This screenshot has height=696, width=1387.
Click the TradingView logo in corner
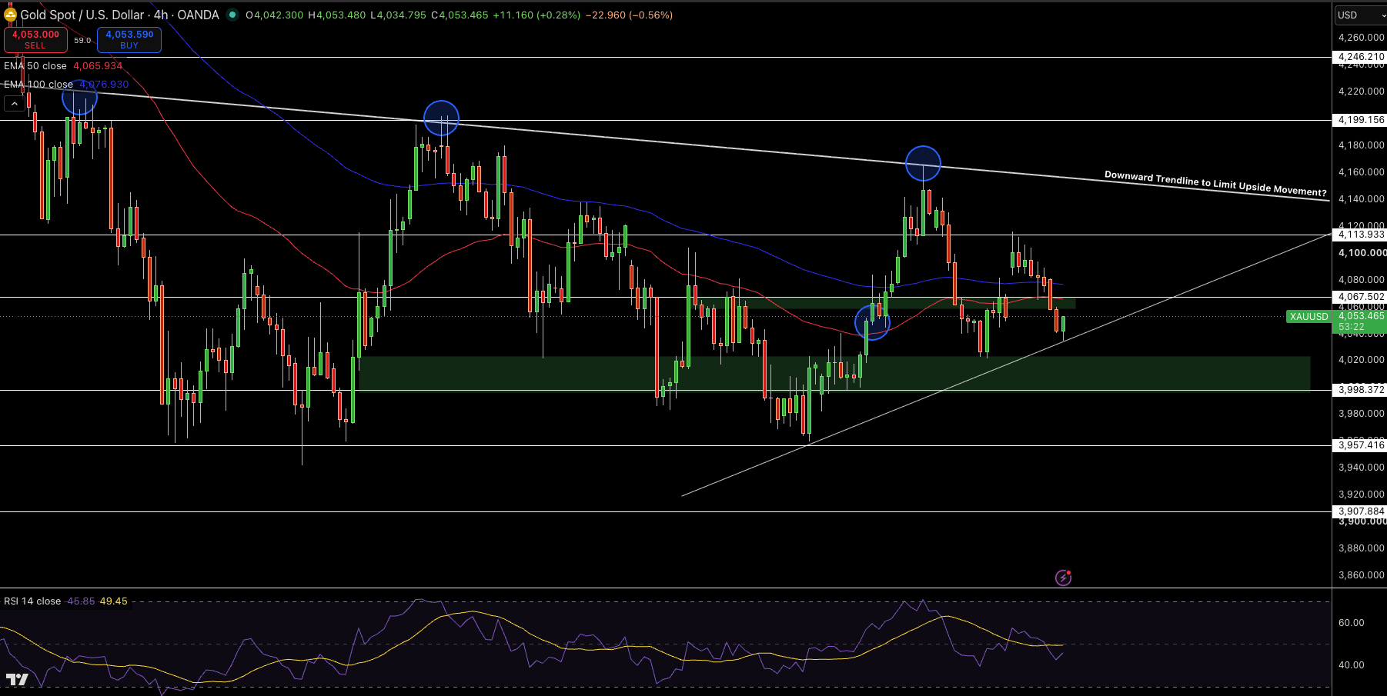[17, 679]
